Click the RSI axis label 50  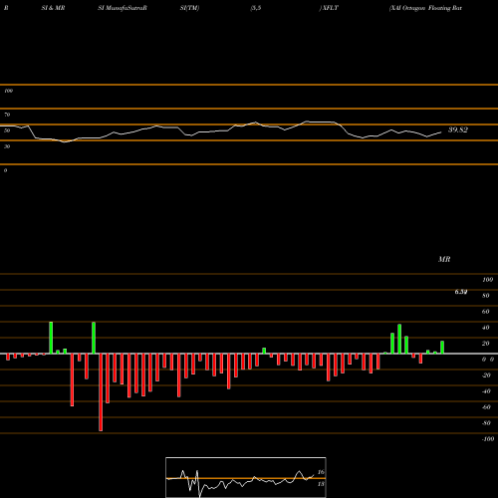pyautogui.click(x=7, y=130)
